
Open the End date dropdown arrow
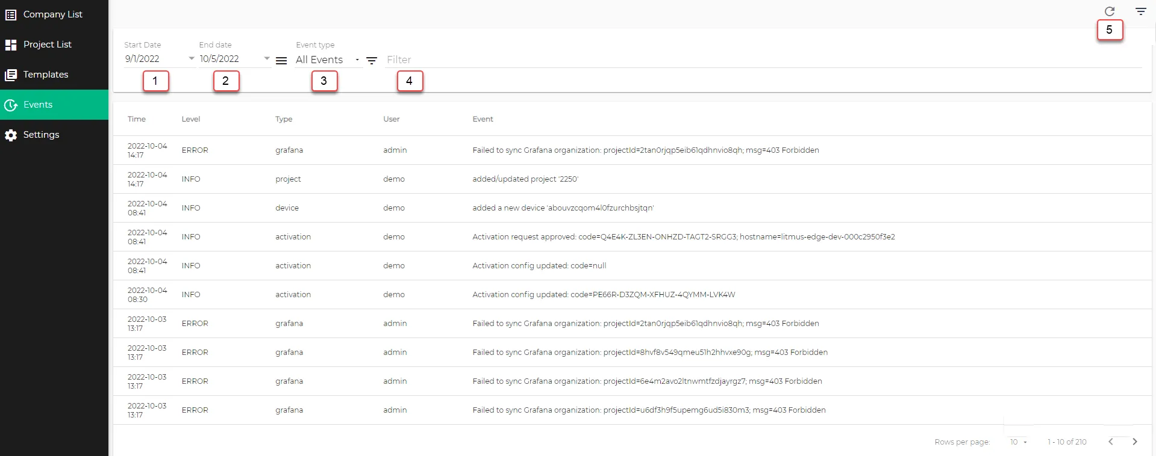267,58
